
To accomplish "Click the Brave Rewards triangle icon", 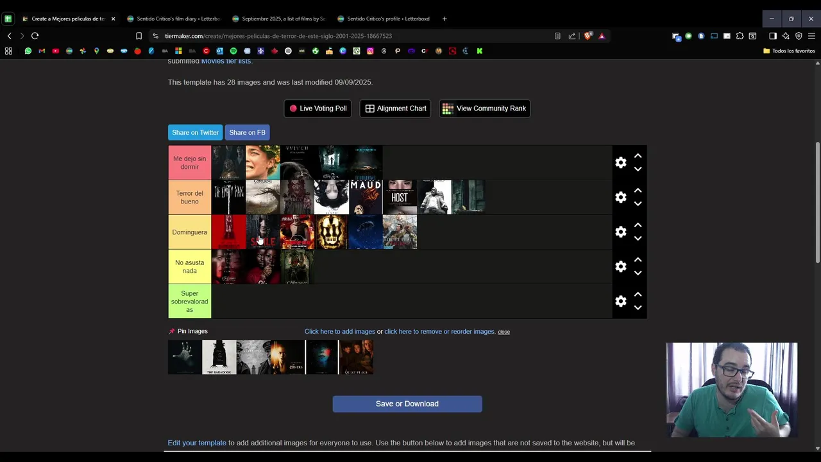I will (x=602, y=36).
